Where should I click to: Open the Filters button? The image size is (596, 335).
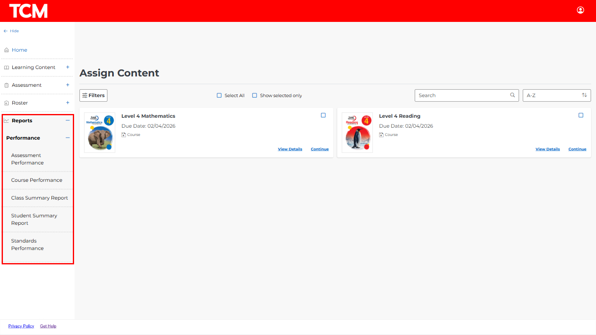pyautogui.click(x=94, y=95)
